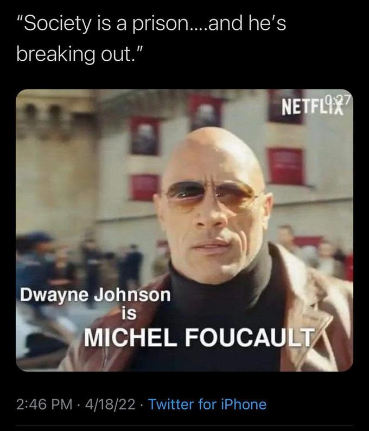
Task: Click the word "is" in the video caption
Action: (x=129, y=314)
